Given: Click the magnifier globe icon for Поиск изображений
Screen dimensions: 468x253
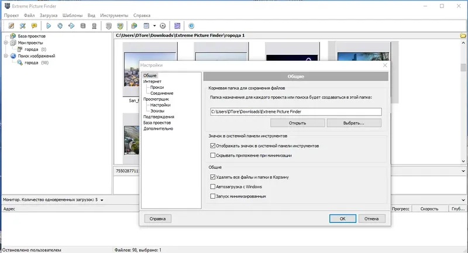Looking at the screenshot, I should [x=13, y=56].
